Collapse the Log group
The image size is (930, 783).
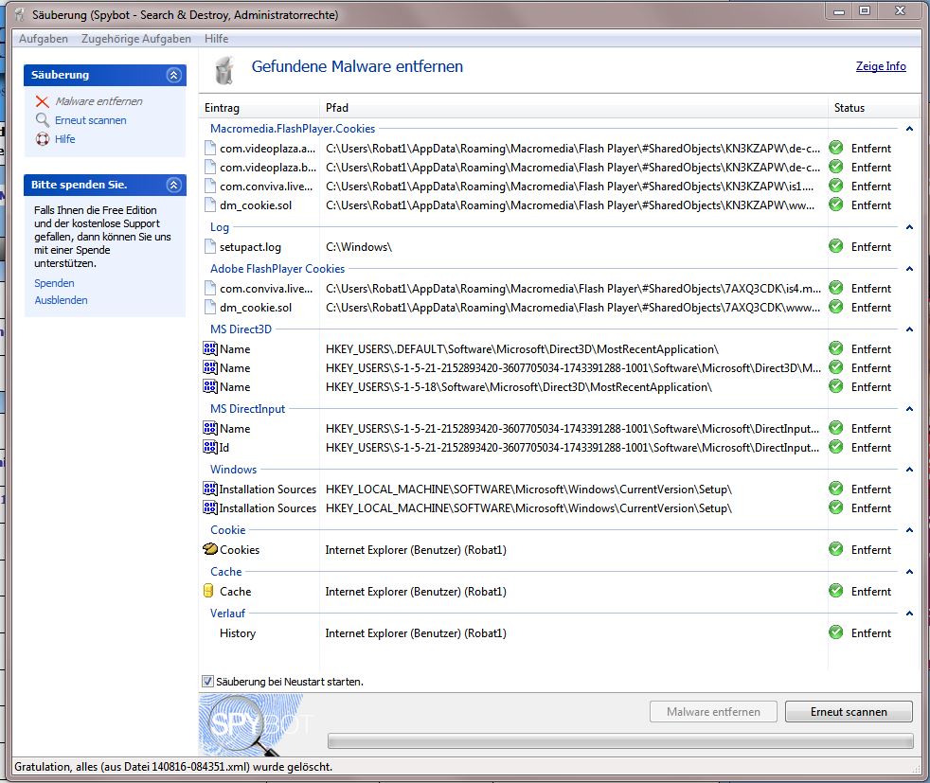coord(909,227)
